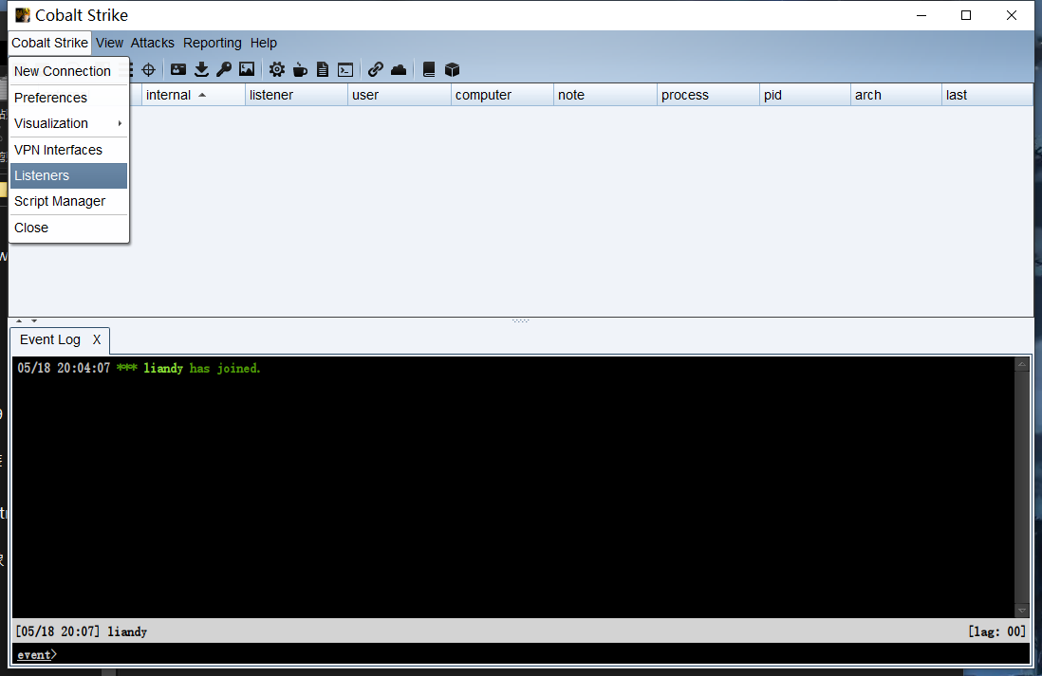Click the terminal scripted web delivery icon
Screen dimensions: 1042x676
coord(345,70)
